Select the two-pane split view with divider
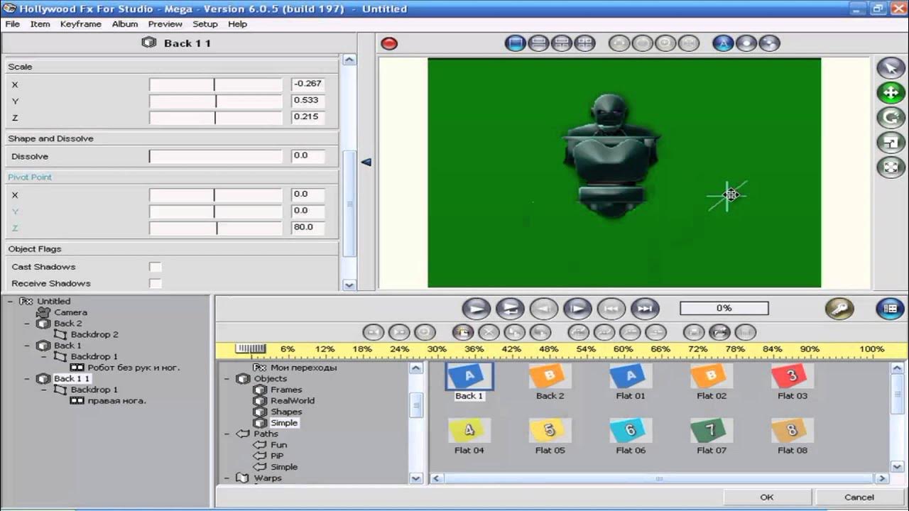 click(x=562, y=43)
